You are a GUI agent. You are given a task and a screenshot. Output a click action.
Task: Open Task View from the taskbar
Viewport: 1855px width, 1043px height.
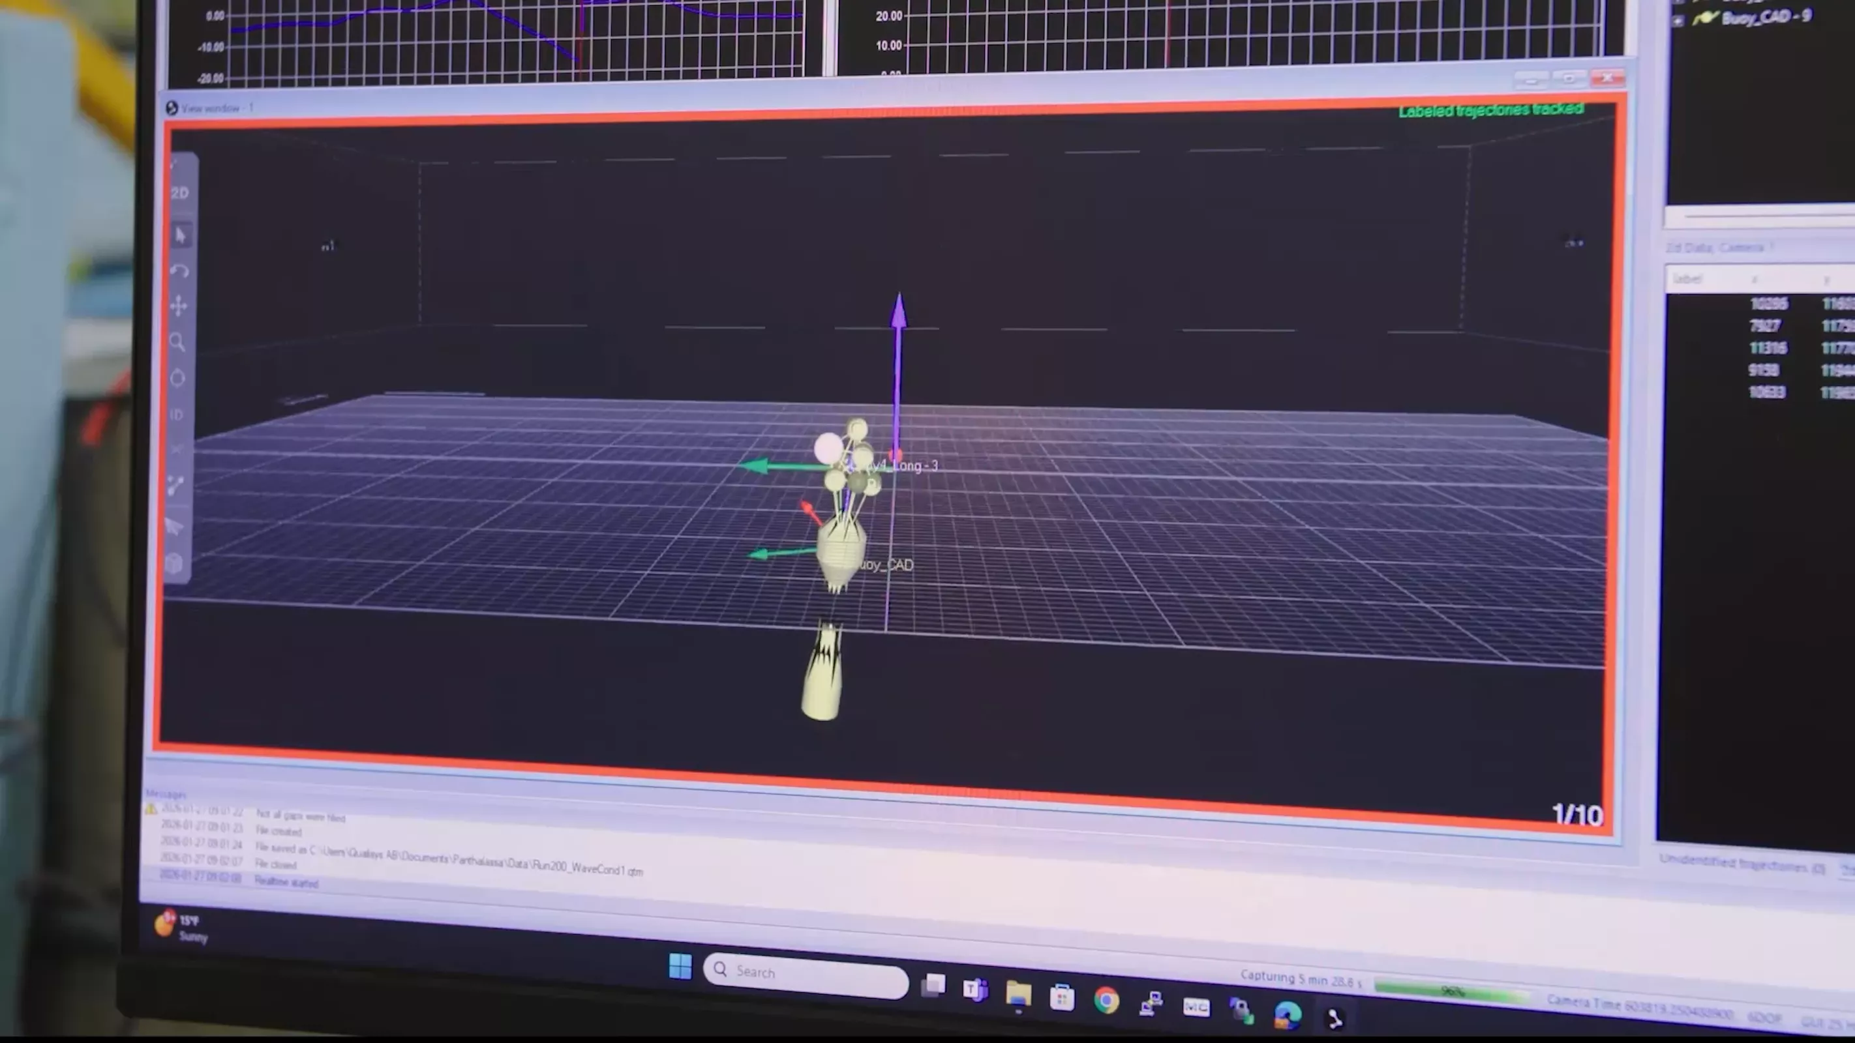[933, 985]
